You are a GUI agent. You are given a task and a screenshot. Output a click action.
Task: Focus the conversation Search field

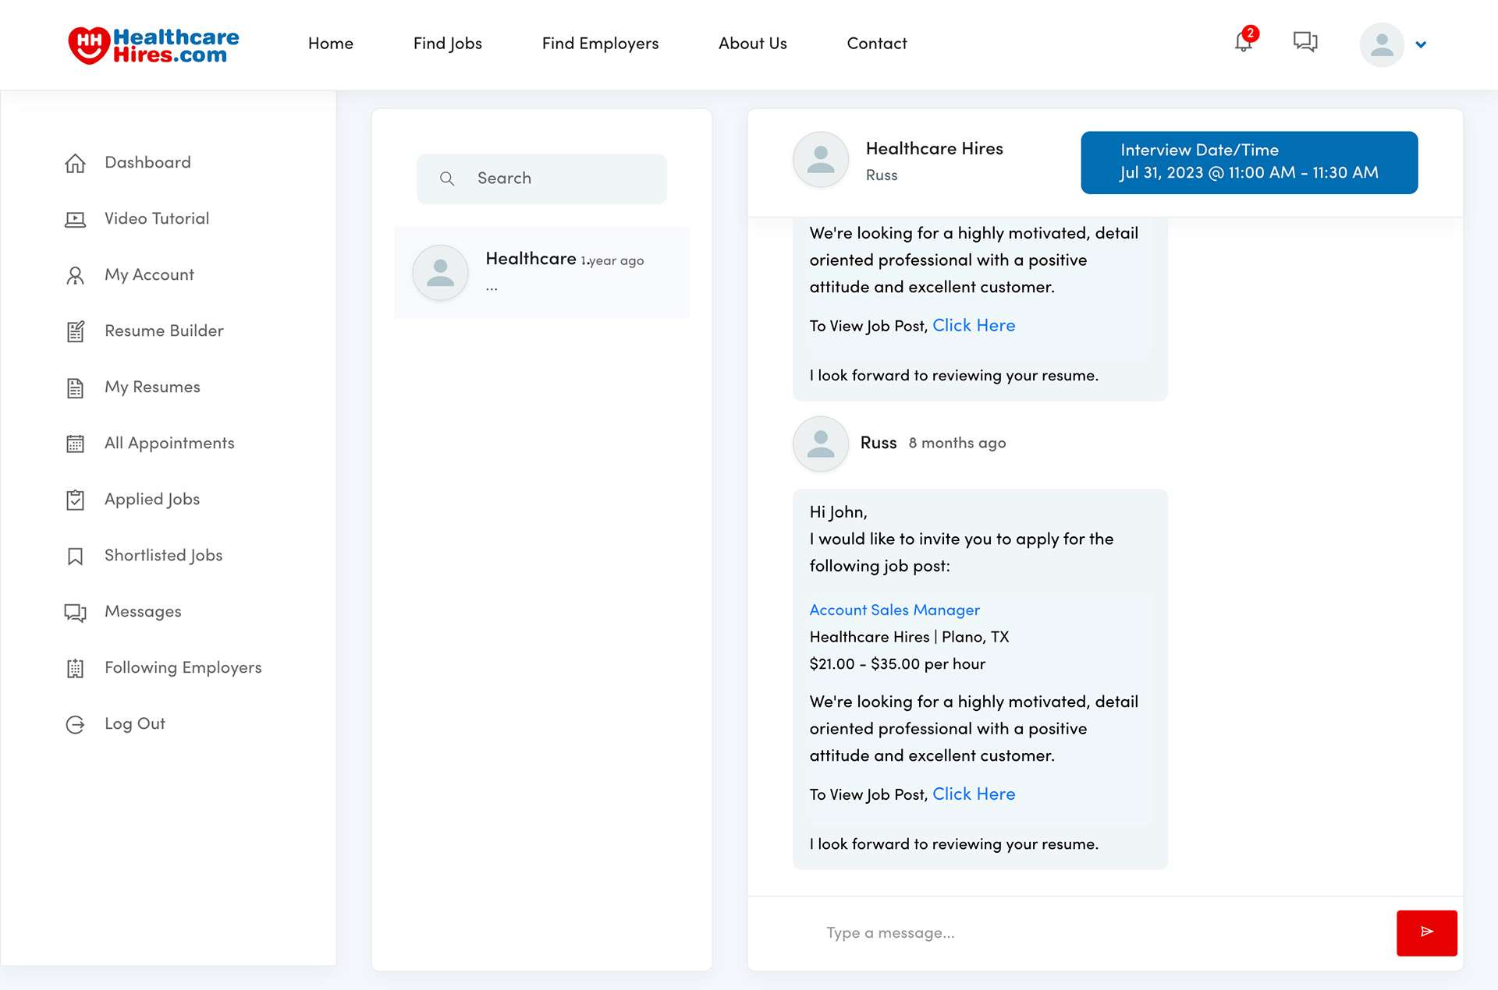click(541, 179)
